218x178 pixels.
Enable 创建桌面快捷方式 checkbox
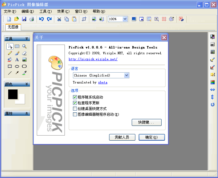pyautogui.click(x=75, y=108)
